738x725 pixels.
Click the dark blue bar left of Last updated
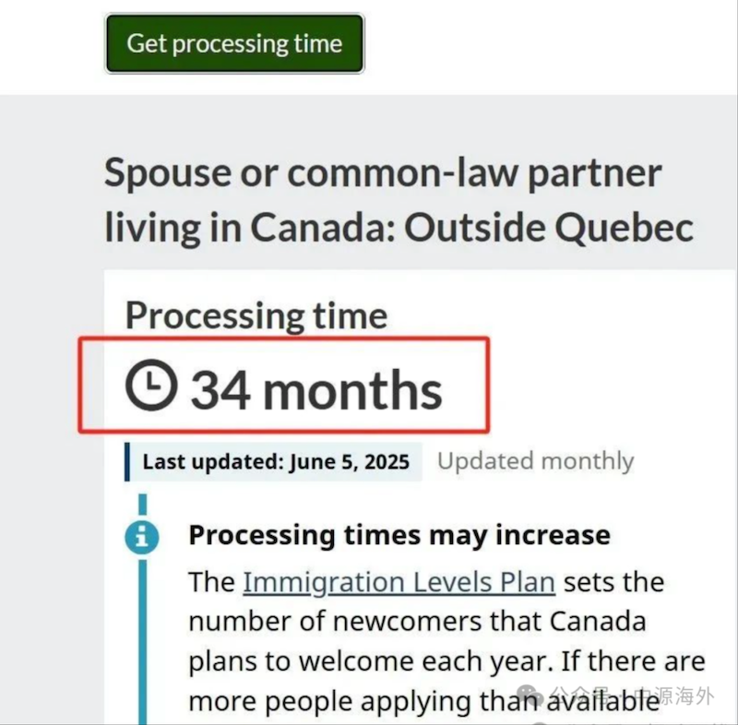[127, 461]
